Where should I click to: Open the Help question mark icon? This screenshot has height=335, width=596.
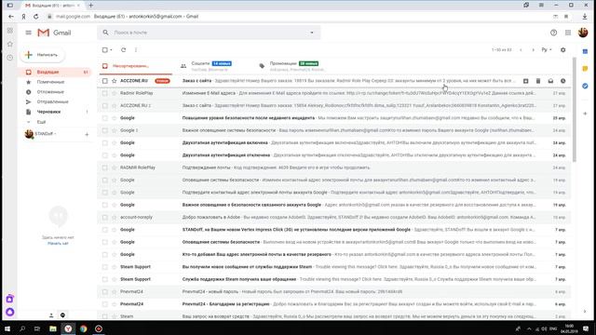click(553, 33)
